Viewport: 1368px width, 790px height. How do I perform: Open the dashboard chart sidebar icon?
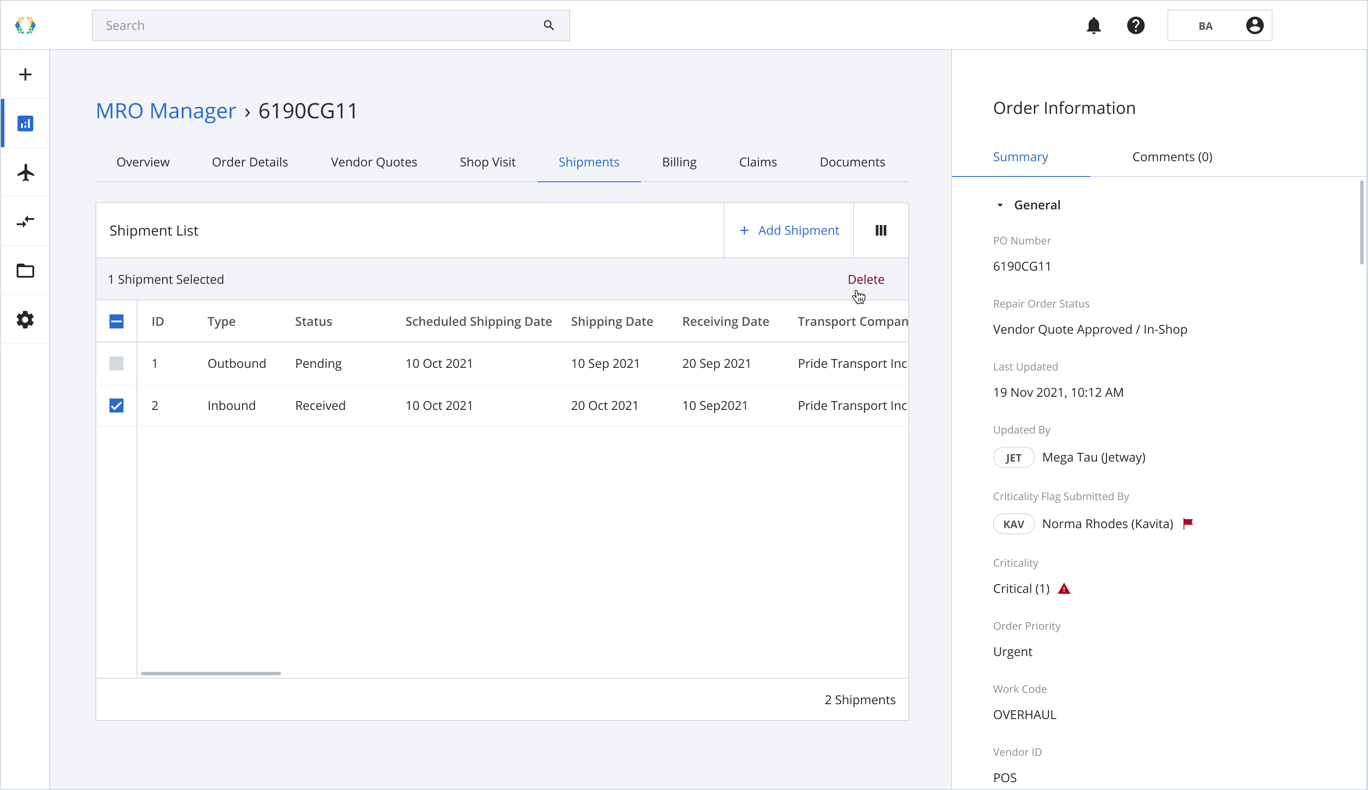[x=25, y=123]
